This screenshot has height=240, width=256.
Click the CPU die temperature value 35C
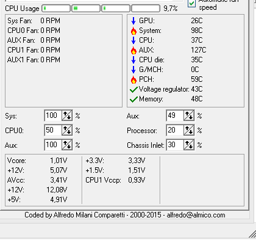click(197, 60)
